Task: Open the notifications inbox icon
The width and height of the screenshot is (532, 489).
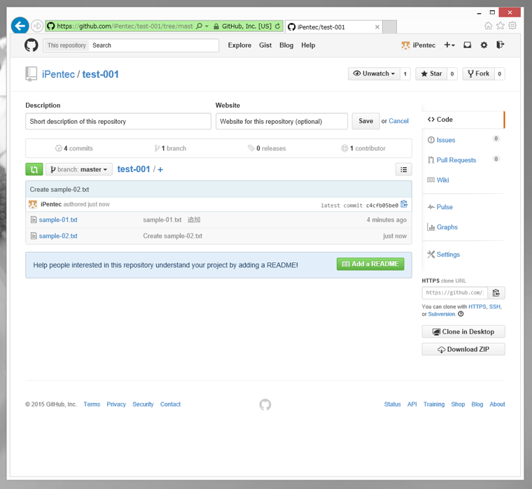Action: [467, 45]
